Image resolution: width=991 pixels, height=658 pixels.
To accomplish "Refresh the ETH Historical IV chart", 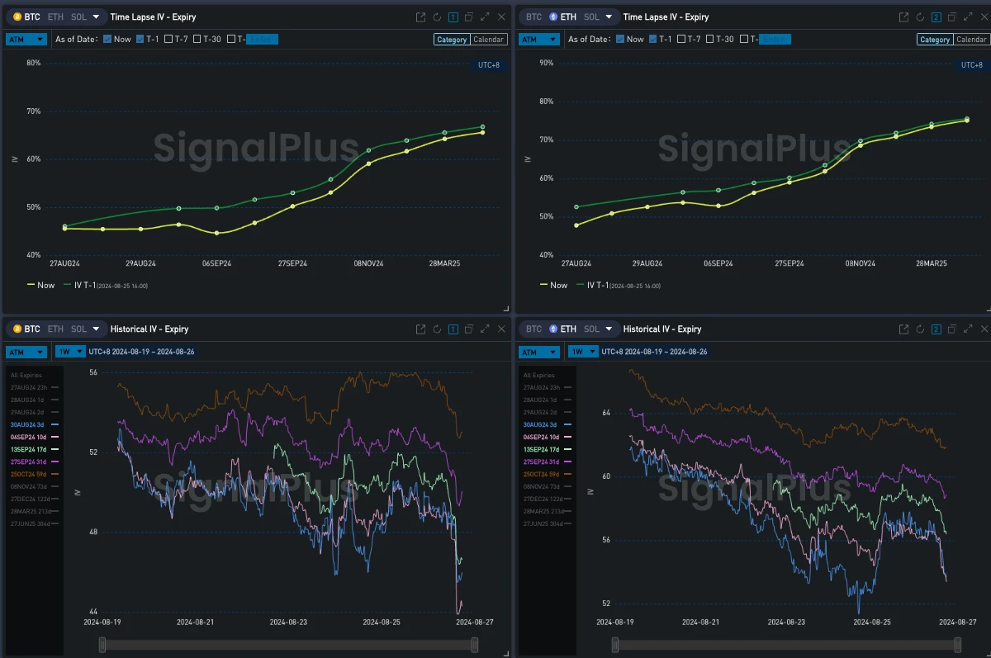I will pos(920,329).
